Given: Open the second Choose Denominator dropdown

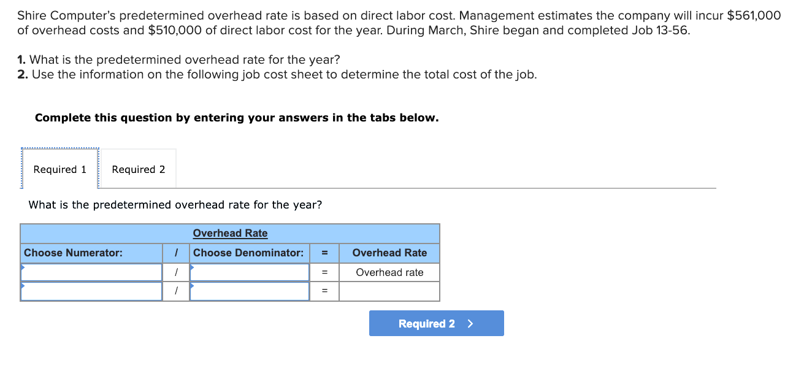Looking at the screenshot, I should pos(248,291).
